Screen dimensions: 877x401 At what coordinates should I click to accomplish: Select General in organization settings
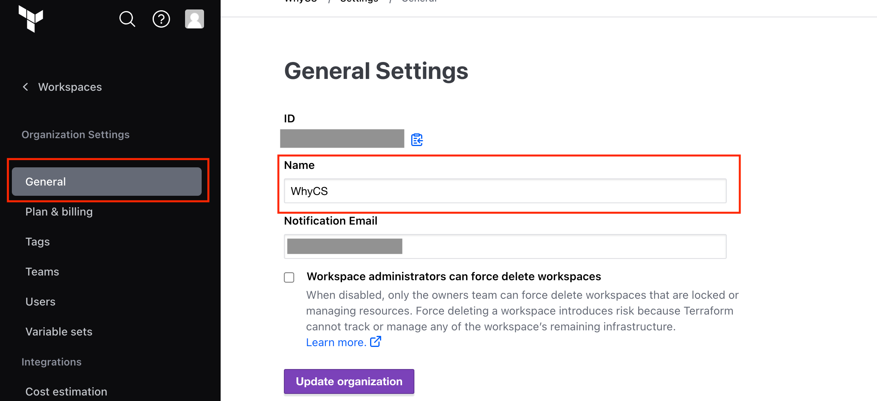(107, 182)
